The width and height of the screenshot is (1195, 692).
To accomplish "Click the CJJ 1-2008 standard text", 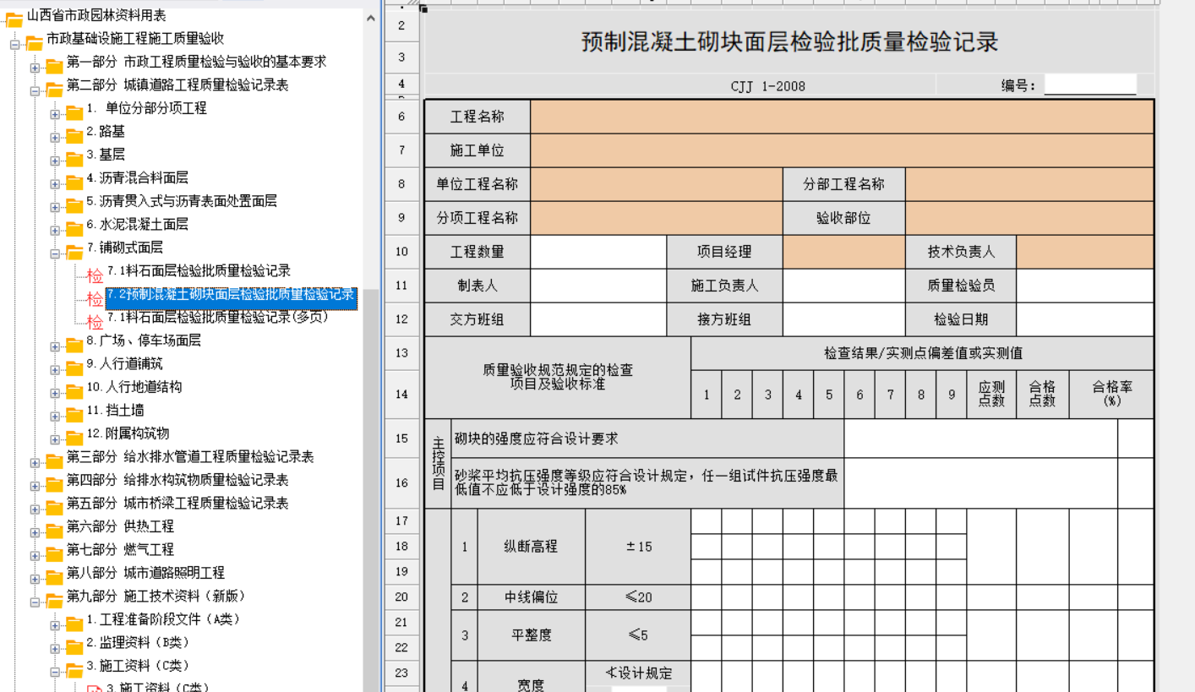I will click(768, 86).
